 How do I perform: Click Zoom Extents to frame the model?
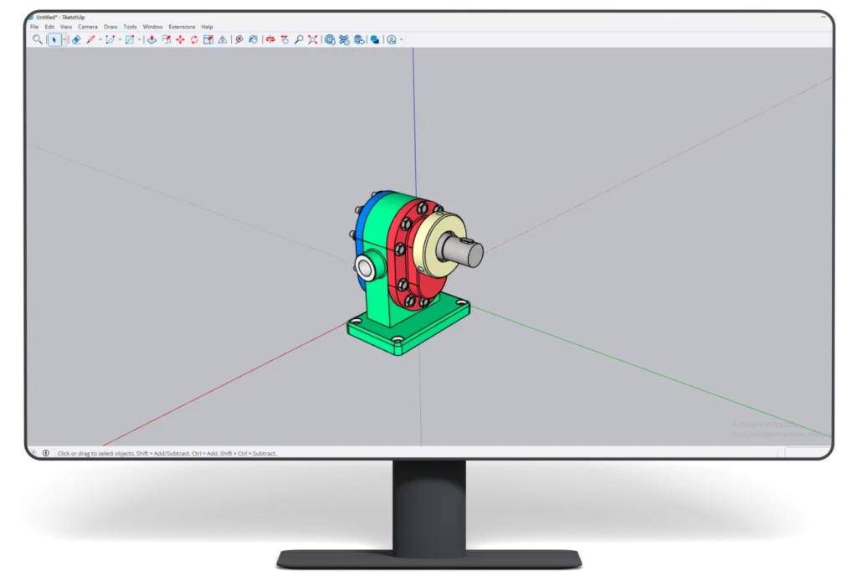[x=312, y=39]
